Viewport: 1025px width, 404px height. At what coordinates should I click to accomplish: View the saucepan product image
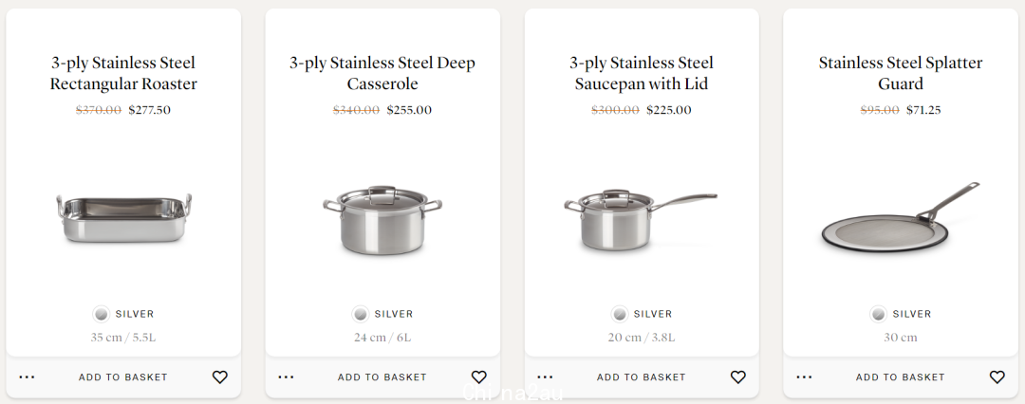point(641,219)
